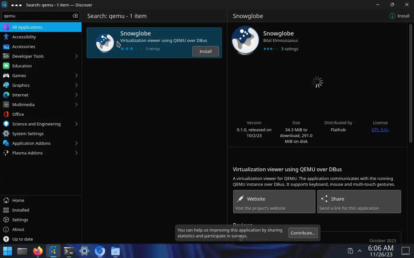Viewport: 414px width, 258px height.
Task: Open the settings gear taskbar app
Action: point(84,251)
